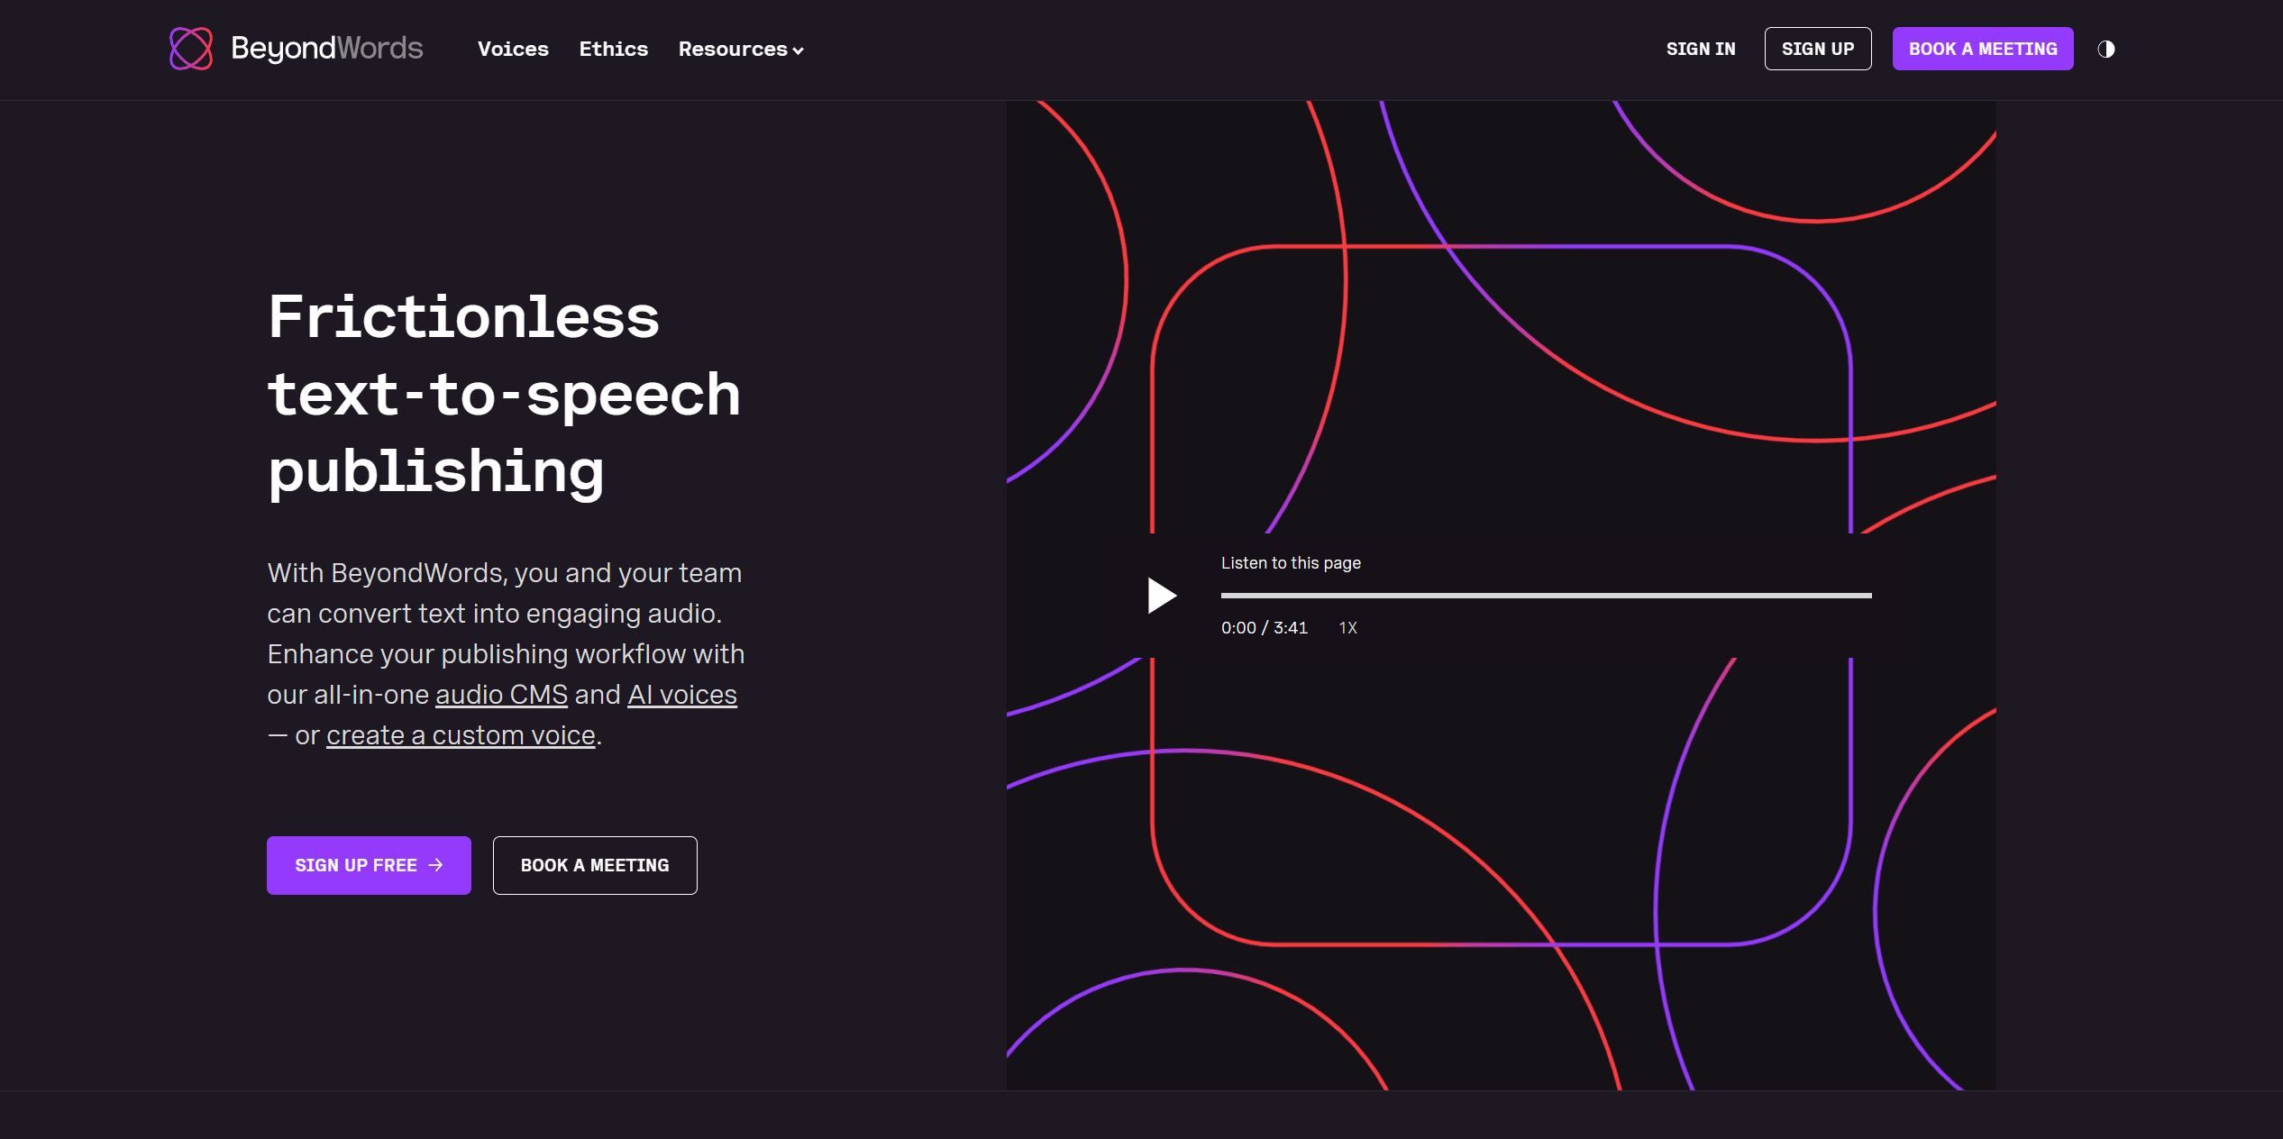Click the chevron next to Resources
The image size is (2283, 1139).
pyautogui.click(x=799, y=51)
